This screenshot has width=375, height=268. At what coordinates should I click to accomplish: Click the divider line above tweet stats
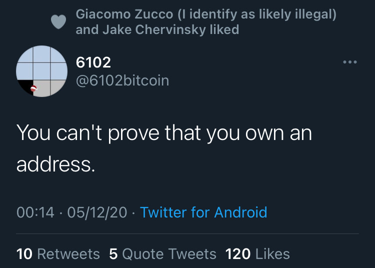coord(187,233)
